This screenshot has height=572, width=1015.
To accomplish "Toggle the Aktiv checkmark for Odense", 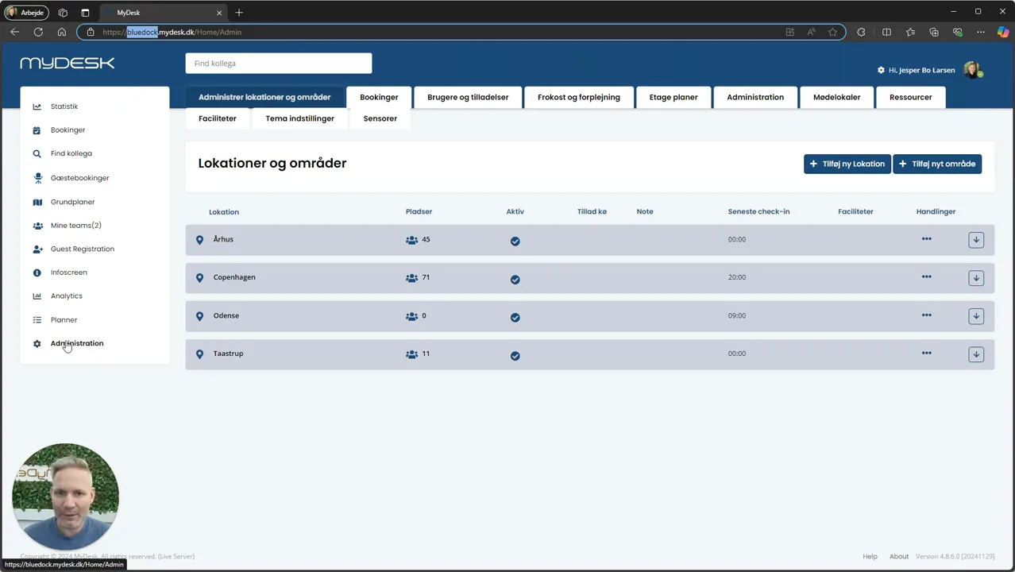I will click(515, 317).
